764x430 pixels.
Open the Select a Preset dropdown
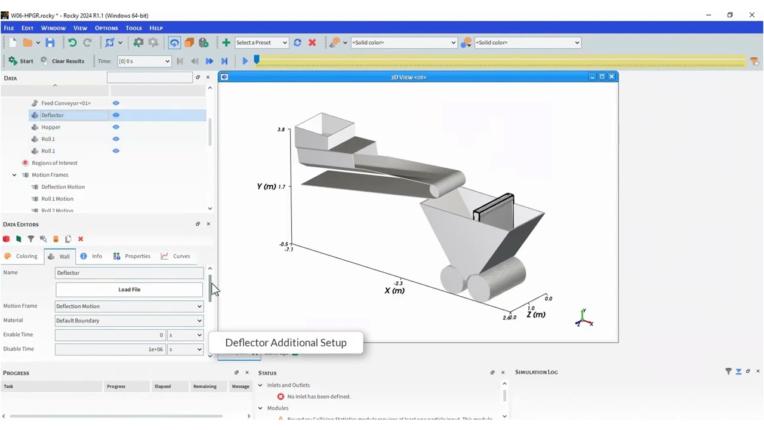[x=262, y=42]
